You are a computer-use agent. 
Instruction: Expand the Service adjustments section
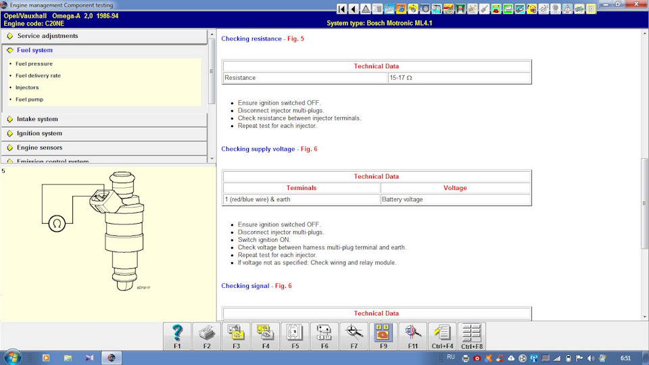[104, 36]
